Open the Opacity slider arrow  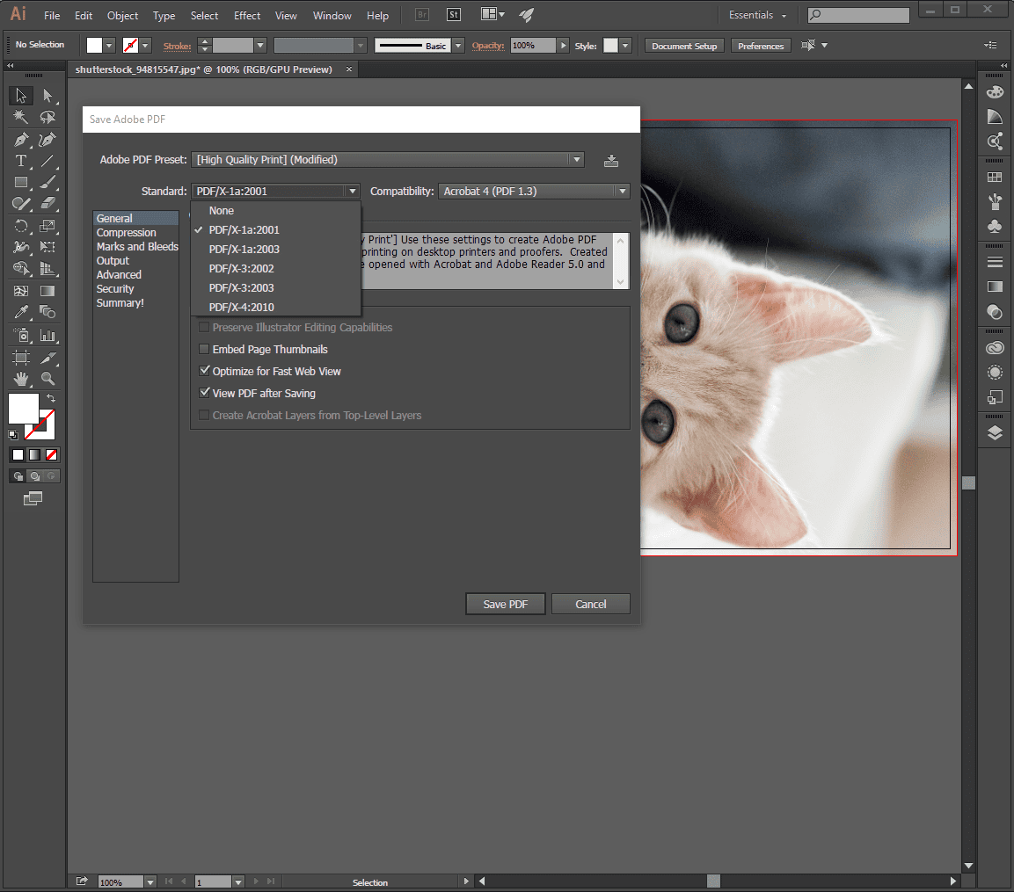point(563,45)
